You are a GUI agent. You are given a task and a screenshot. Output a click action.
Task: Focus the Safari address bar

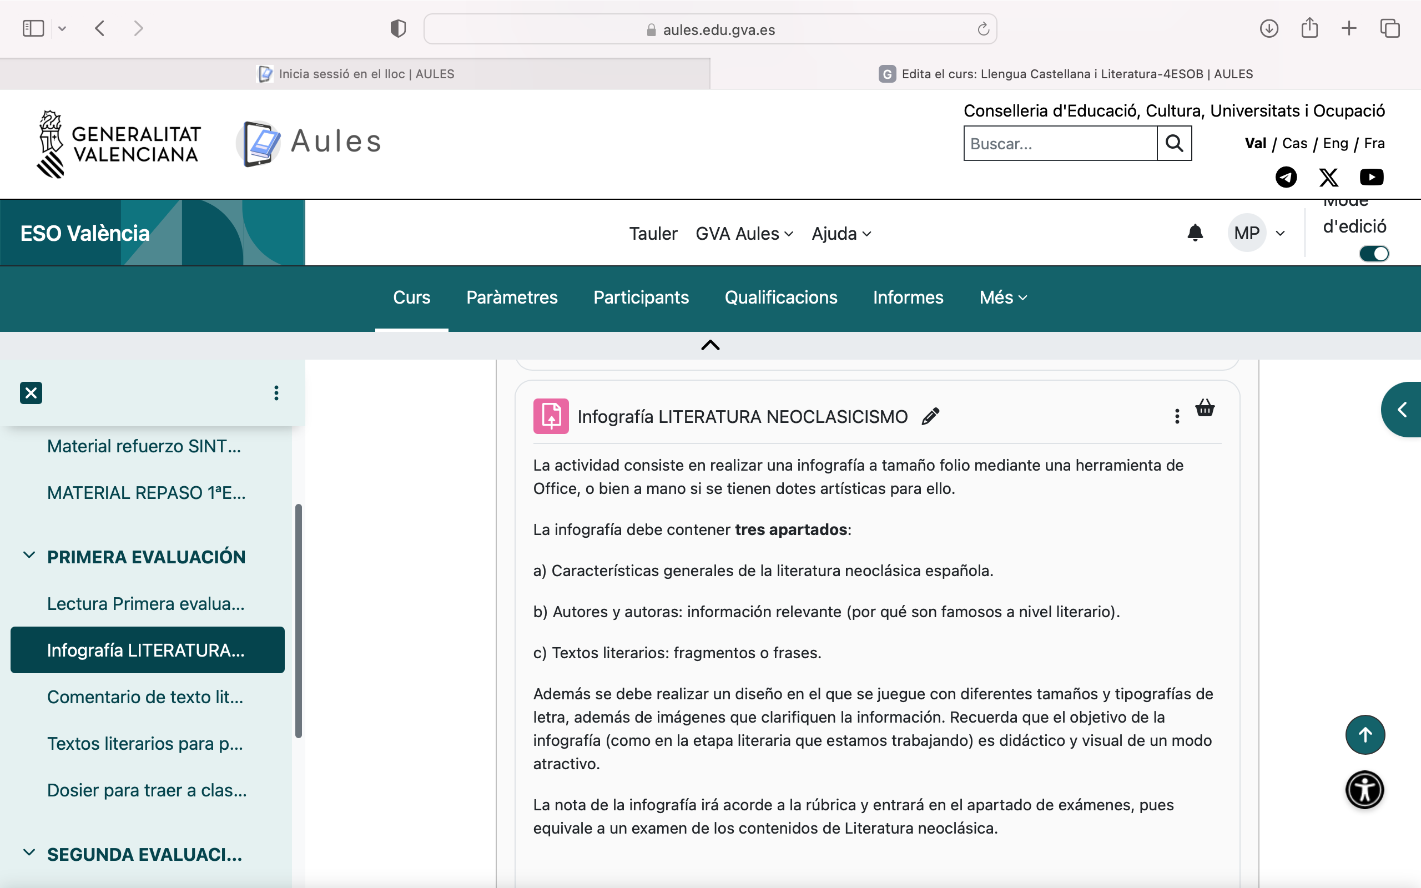(710, 29)
